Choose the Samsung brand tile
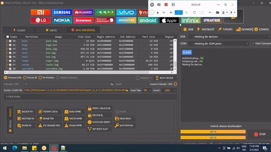 click(62, 12)
